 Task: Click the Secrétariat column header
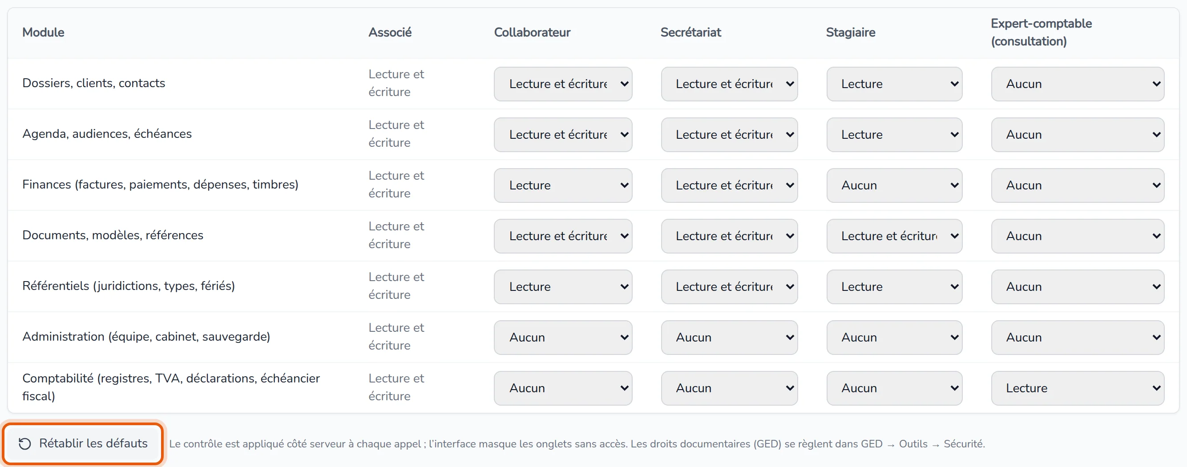point(690,32)
